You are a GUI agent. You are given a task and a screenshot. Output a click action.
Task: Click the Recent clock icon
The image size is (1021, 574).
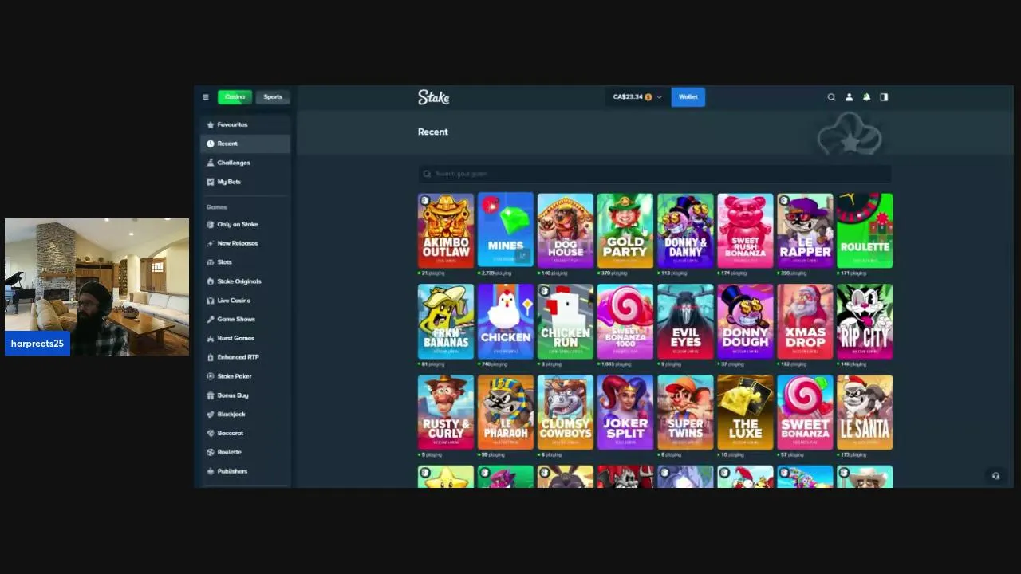(210, 143)
